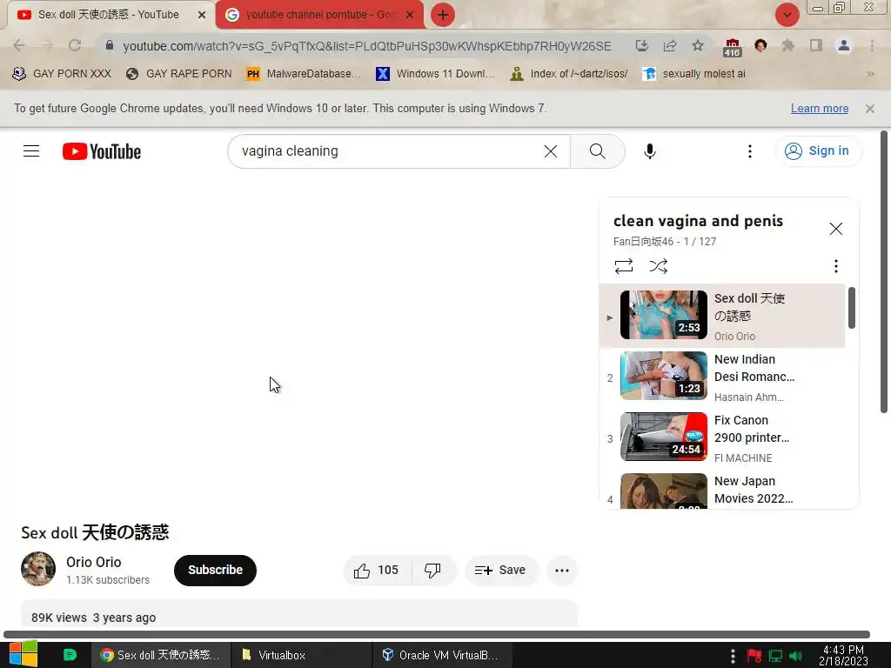
Task: Like the video with 105 likes
Action: point(376,571)
